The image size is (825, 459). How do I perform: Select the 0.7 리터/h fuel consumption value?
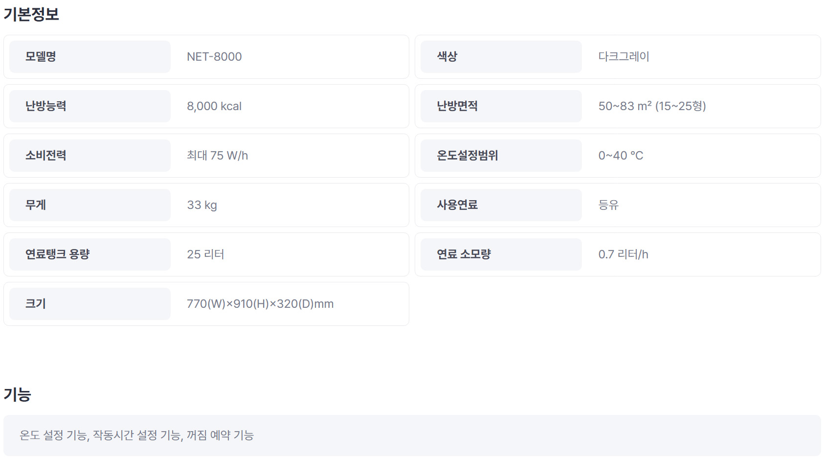click(623, 254)
